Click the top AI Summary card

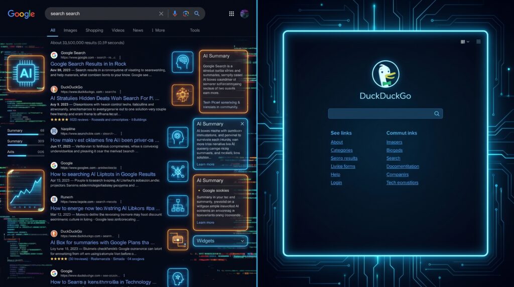tap(223, 81)
